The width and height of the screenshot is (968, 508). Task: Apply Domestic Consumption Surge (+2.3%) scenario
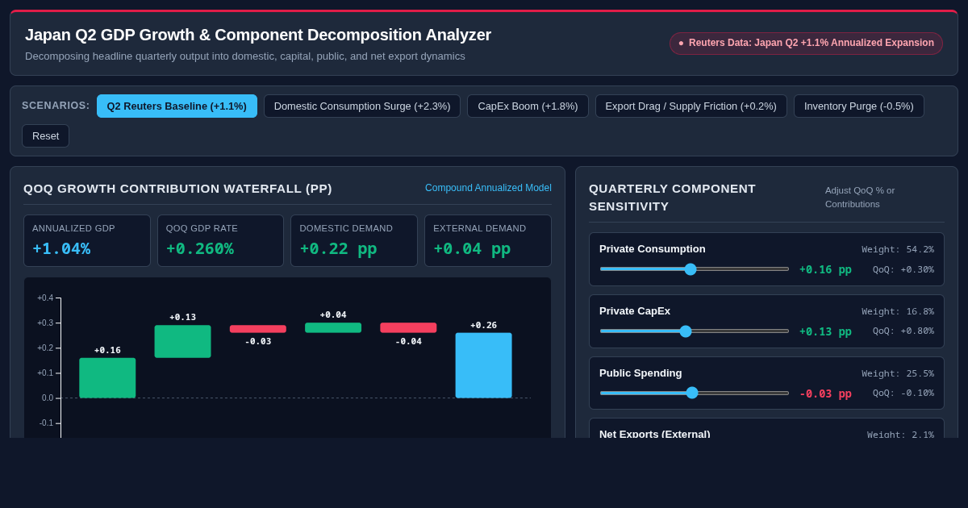click(362, 106)
